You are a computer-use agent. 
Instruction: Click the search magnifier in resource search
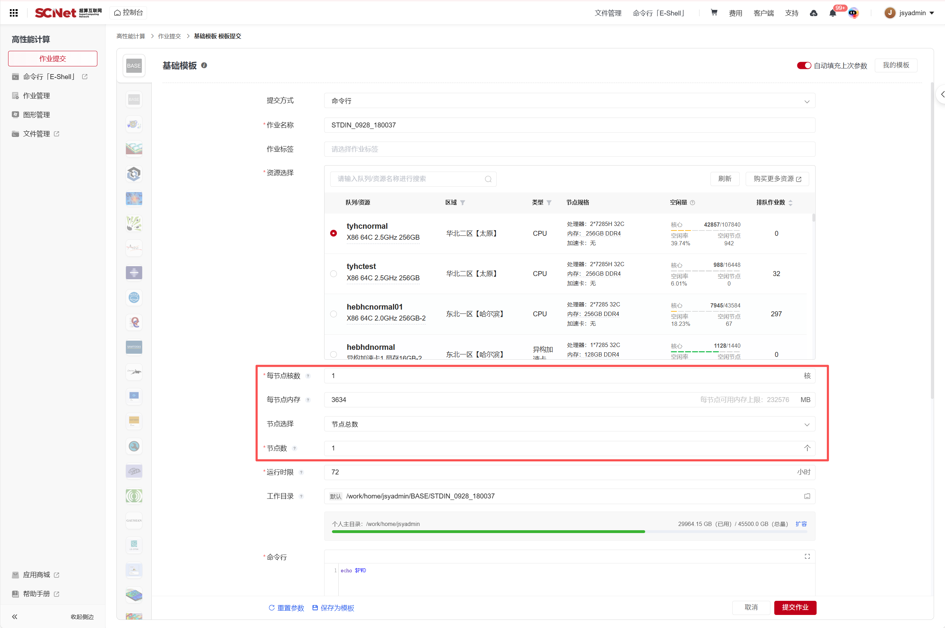click(x=488, y=179)
